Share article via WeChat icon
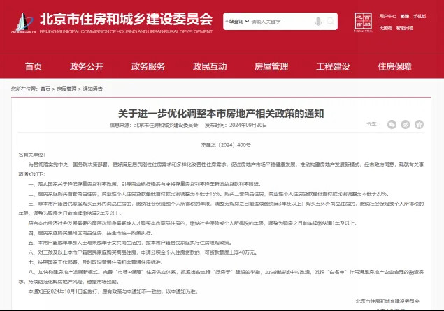 (392, 124)
